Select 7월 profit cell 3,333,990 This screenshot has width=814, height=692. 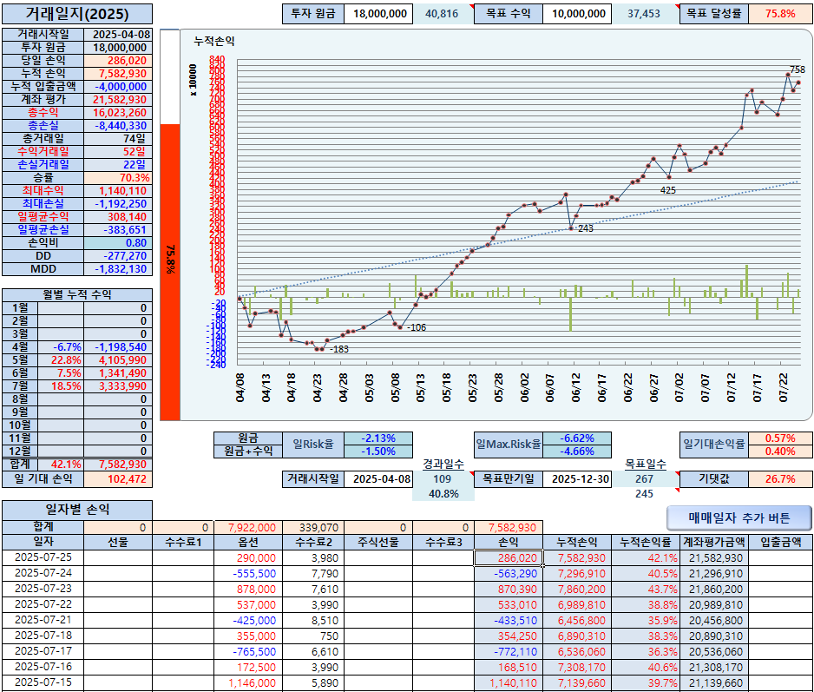(118, 386)
